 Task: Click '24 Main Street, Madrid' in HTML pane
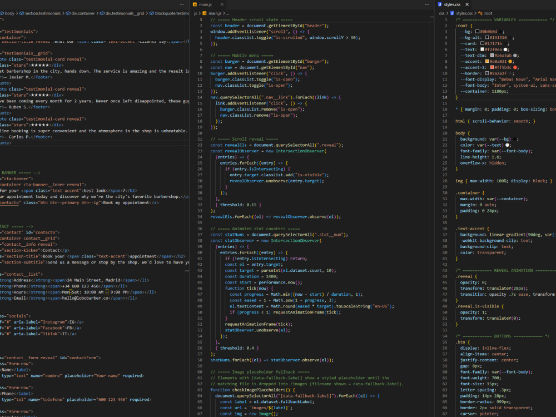93,280
